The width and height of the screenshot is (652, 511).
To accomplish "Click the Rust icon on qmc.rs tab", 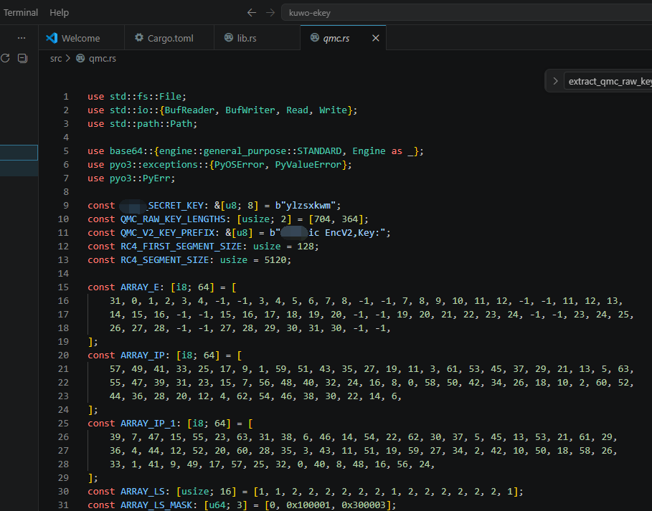I will [315, 38].
